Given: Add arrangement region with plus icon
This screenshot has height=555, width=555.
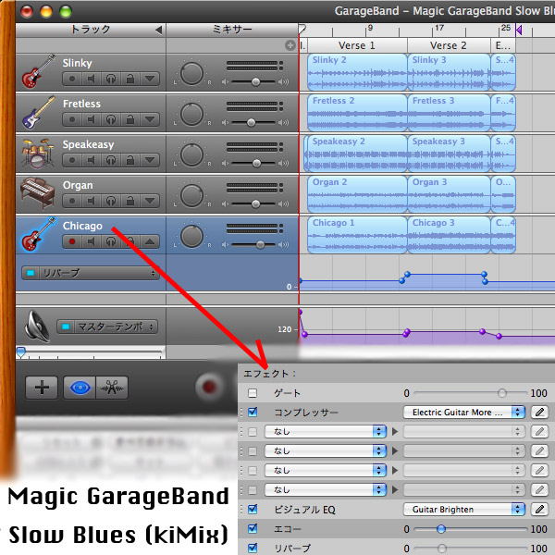Looking at the screenshot, I should (x=290, y=45).
